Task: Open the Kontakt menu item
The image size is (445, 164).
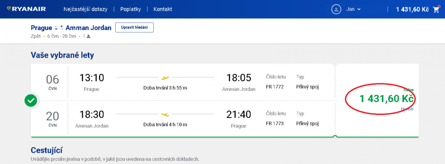Action: [162, 9]
